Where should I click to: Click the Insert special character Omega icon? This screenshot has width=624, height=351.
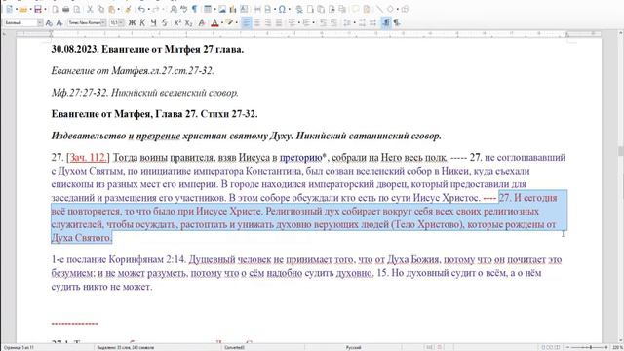tap(282, 9)
